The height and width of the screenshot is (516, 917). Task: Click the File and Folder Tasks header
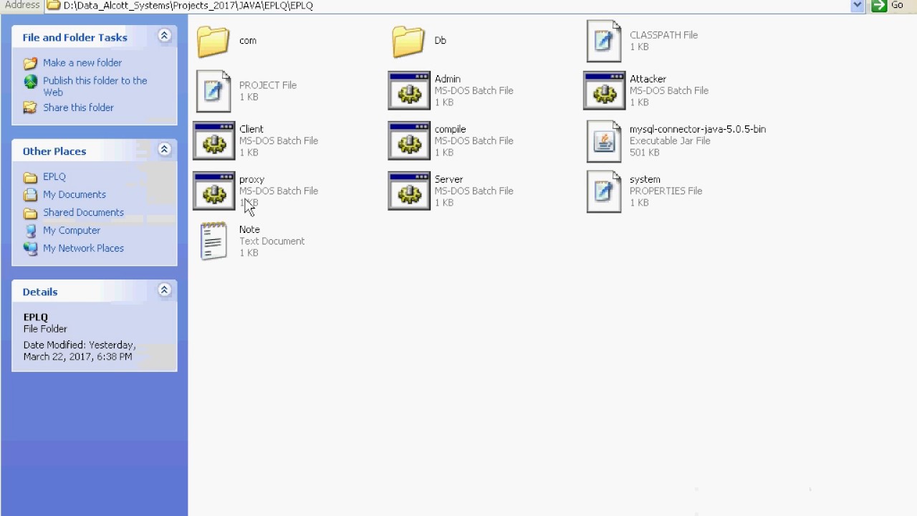pos(75,37)
